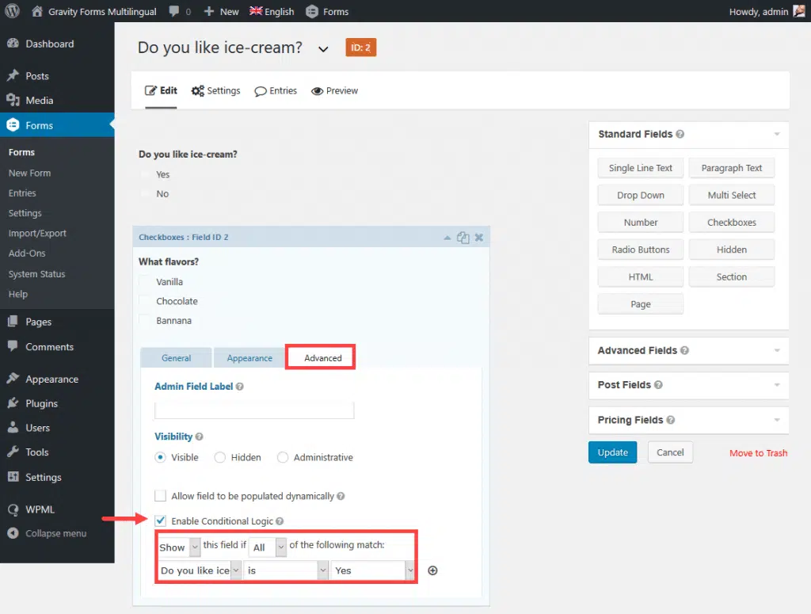Click the Plugins icon in sidebar
811x614 pixels.
(x=13, y=403)
